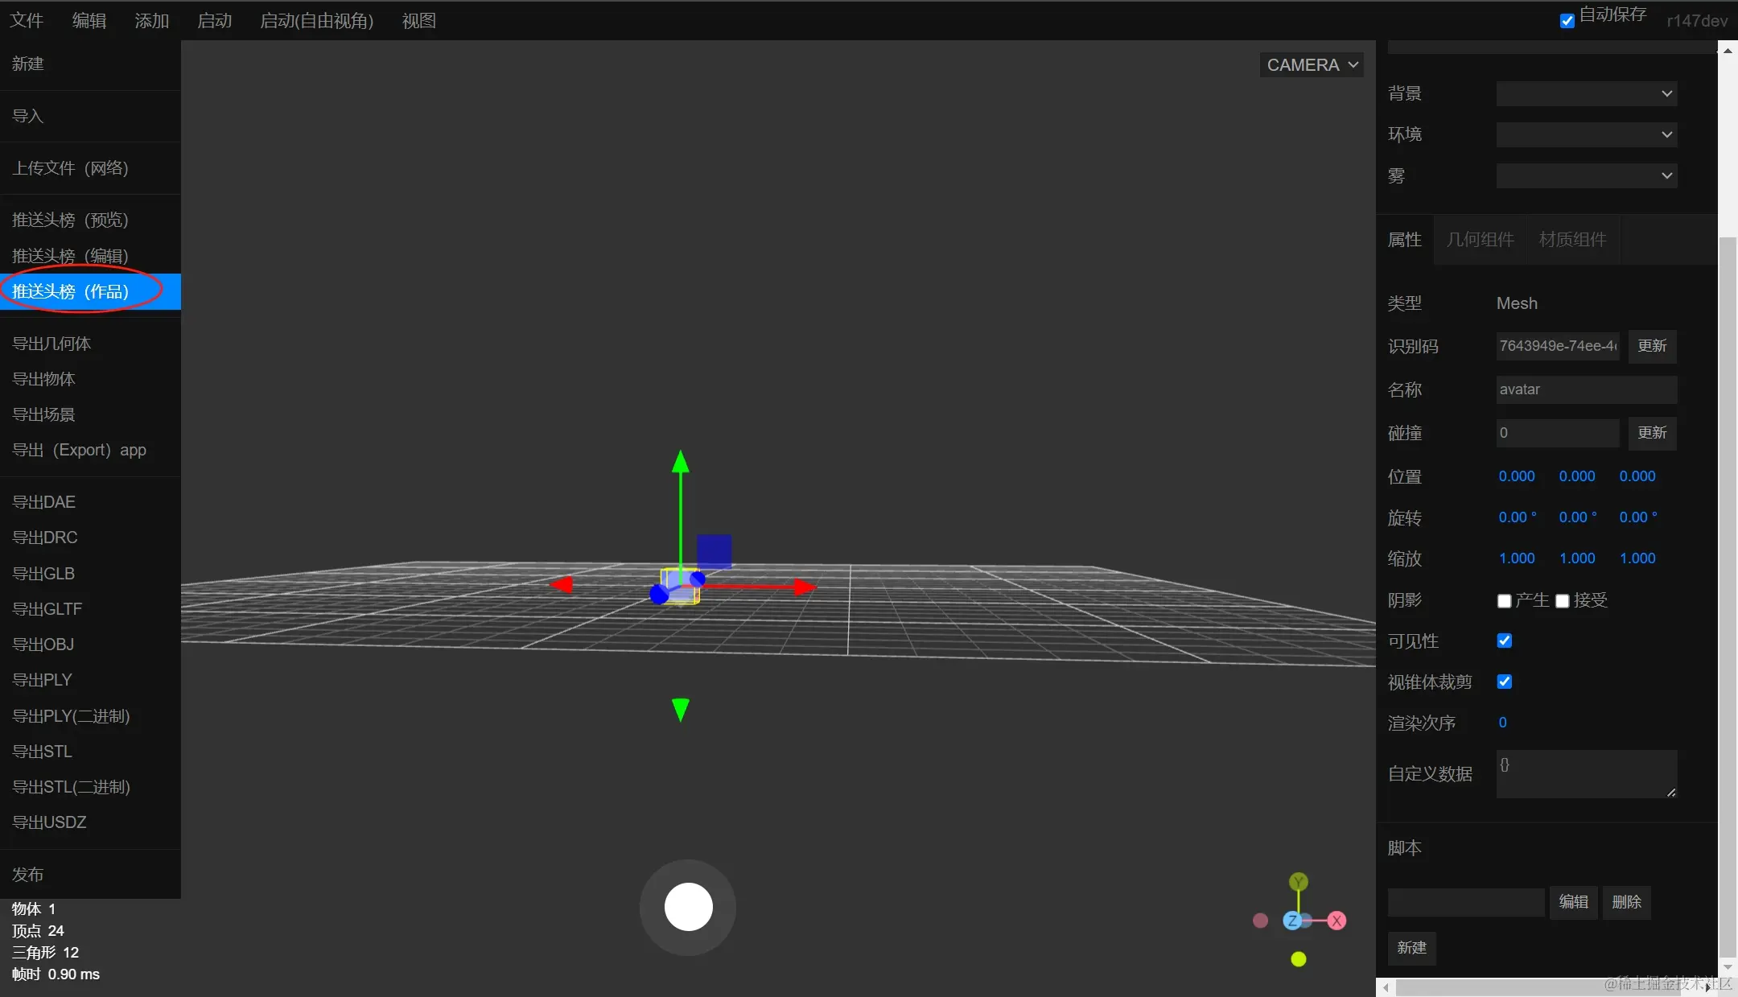Expand the 背景 background dropdown
The height and width of the screenshot is (997, 1738).
coord(1586,93)
